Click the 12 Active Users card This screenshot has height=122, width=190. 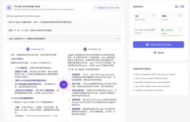[x=145, y=17]
